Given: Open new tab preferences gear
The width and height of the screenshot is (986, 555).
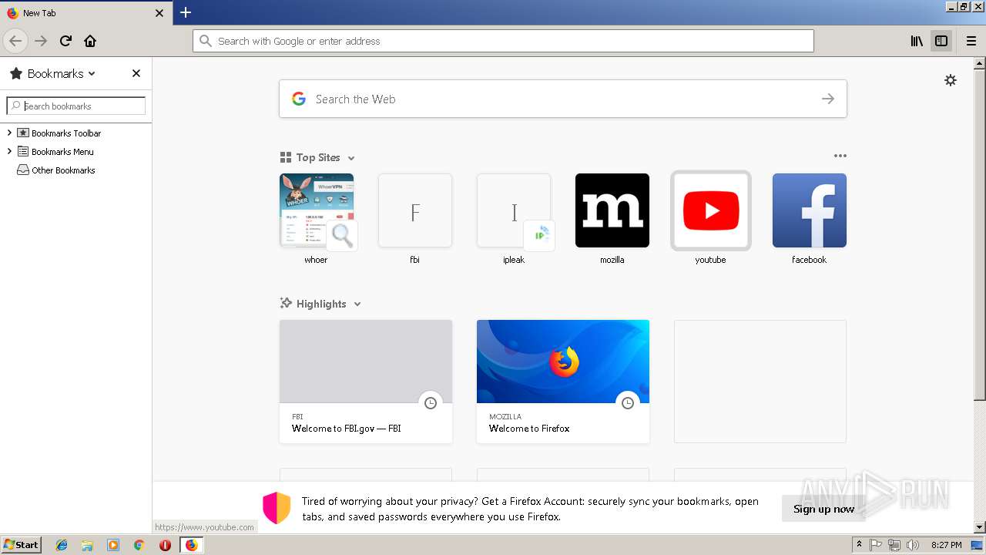Looking at the screenshot, I should click(951, 80).
